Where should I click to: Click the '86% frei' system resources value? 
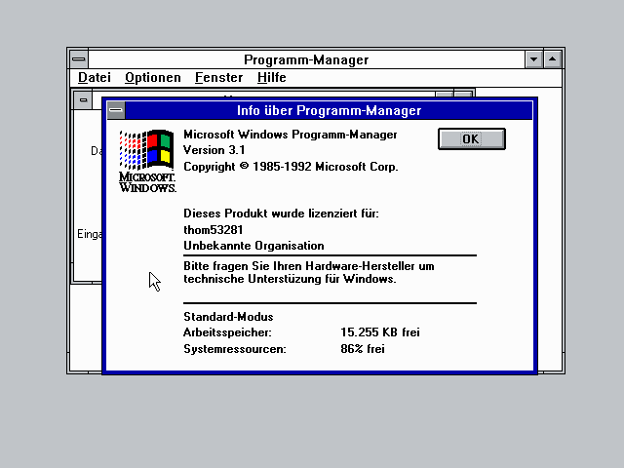[362, 348]
